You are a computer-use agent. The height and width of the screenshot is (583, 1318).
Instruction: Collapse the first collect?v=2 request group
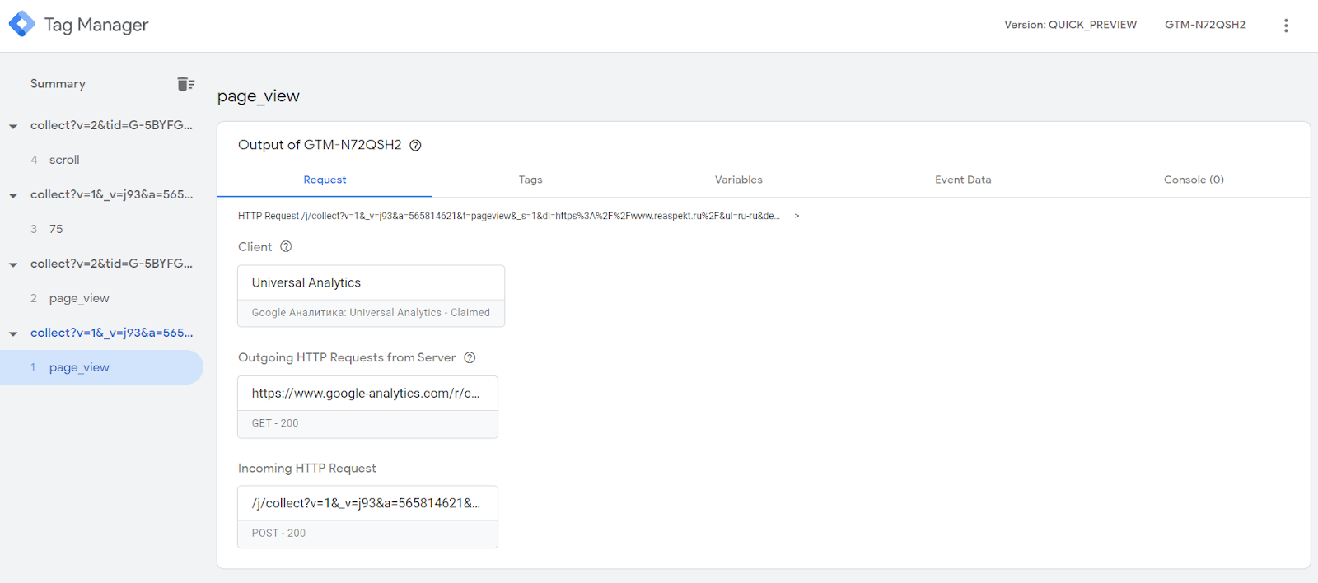click(13, 126)
